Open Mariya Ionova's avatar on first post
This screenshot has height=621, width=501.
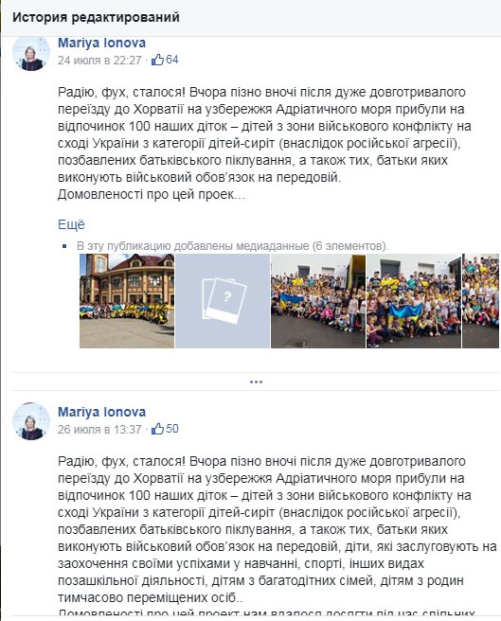tap(31, 53)
